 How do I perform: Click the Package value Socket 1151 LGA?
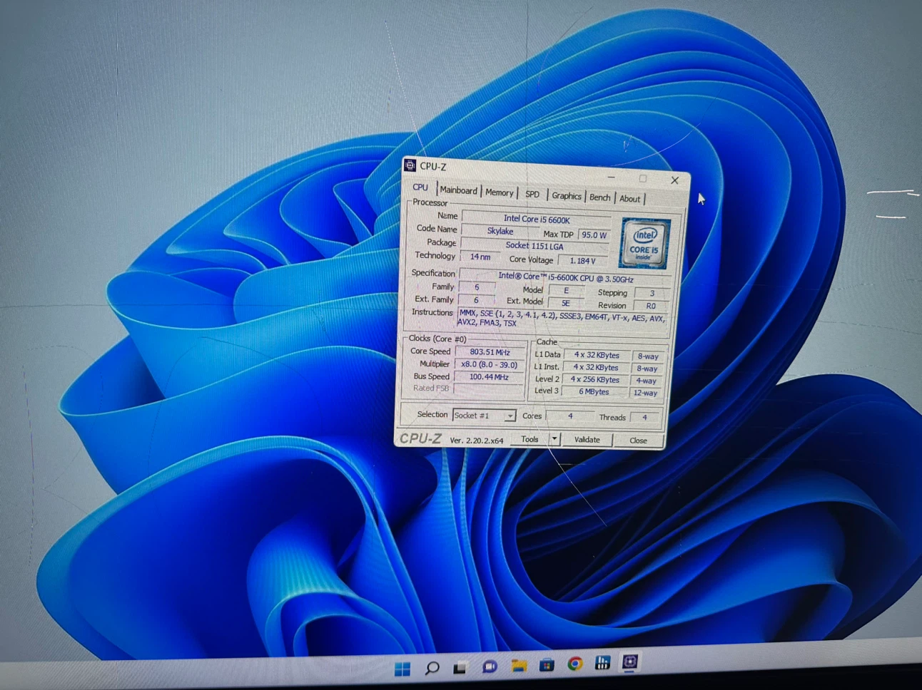click(x=535, y=246)
